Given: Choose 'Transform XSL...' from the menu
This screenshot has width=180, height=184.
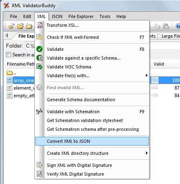Looking at the screenshot, I should (92, 25).
